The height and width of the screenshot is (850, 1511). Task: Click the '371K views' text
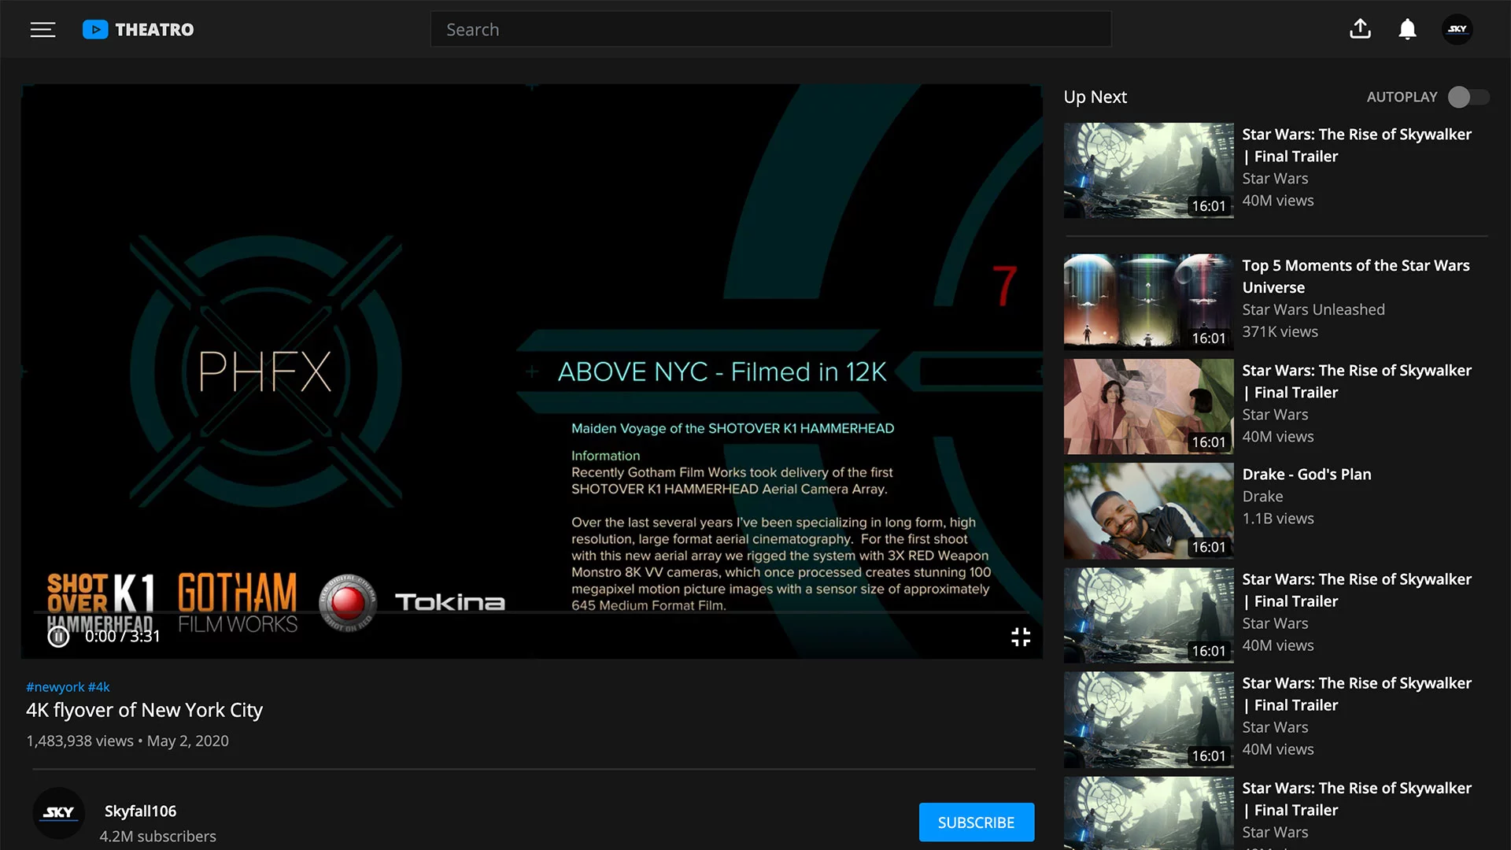[x=1280, y=332]
